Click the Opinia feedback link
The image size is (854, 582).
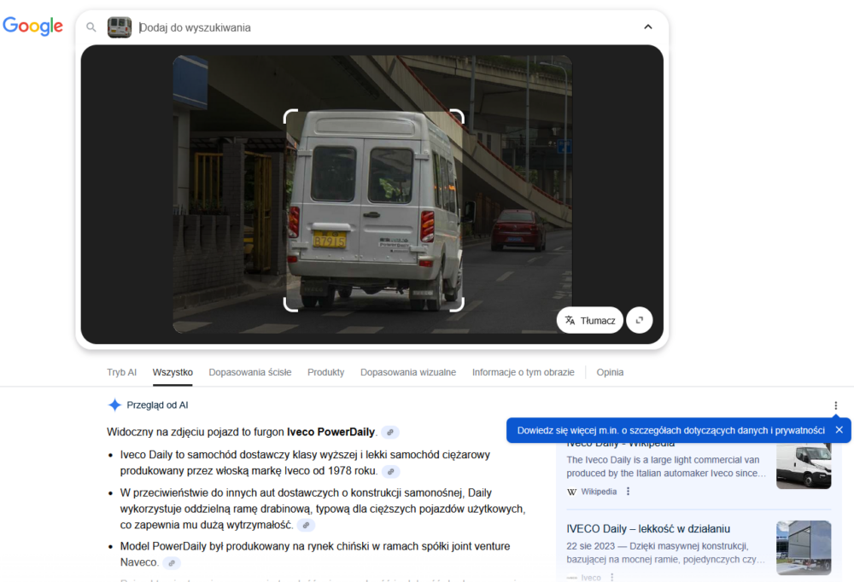coord(610,372)
